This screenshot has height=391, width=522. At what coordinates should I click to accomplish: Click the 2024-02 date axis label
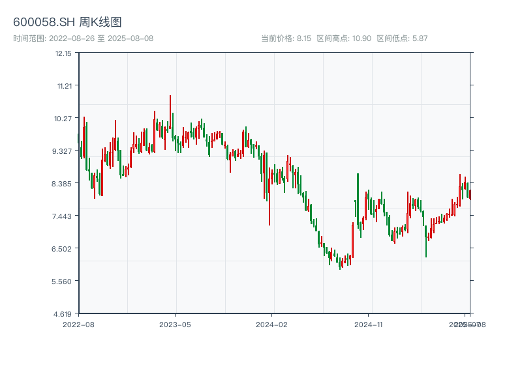272,324
